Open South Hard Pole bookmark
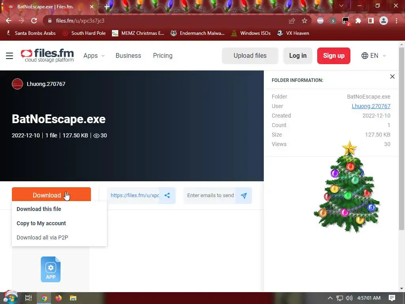This screenshot has height=304, width=405. click(x=84, y=33)
